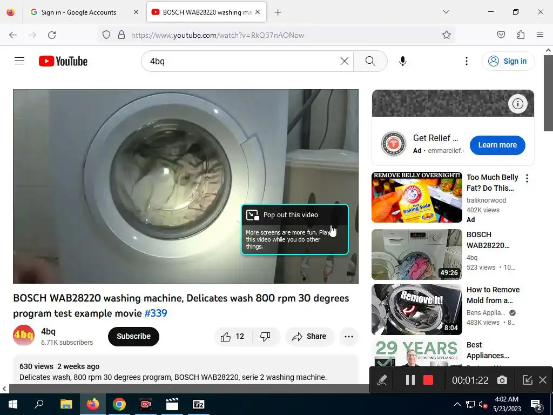
Task: Close the Google Accounts tab
Action: tap(136, 12)
